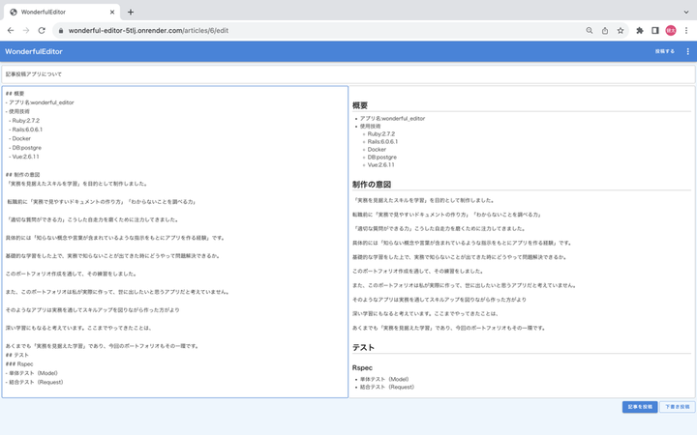The height and width of the screenshot is (435, 697).
Task: Click 'Vue:2.6.11' in the preview list
Action: pyautogui.click(x=381, y=164)
